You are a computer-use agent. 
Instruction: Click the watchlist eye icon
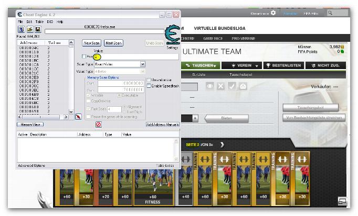click(x=209, y=86)
